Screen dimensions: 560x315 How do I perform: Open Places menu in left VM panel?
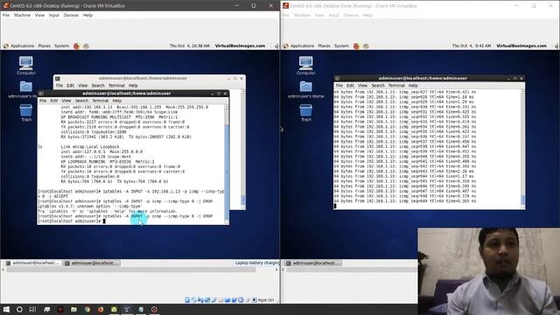click(x=45, y=45)
